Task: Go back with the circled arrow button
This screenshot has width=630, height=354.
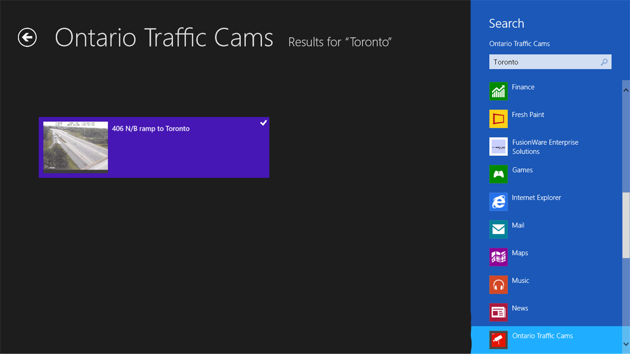Action: pos(27,37)
